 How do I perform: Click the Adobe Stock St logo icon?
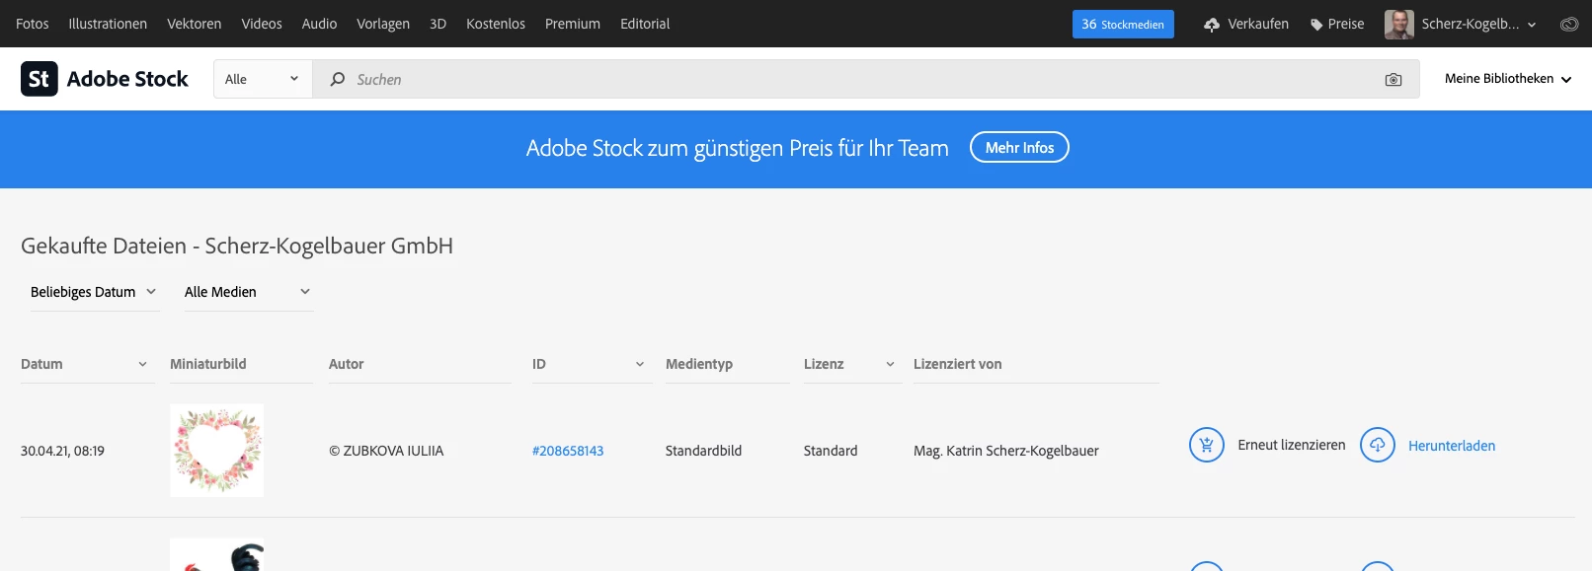click(x=40, y=79)
